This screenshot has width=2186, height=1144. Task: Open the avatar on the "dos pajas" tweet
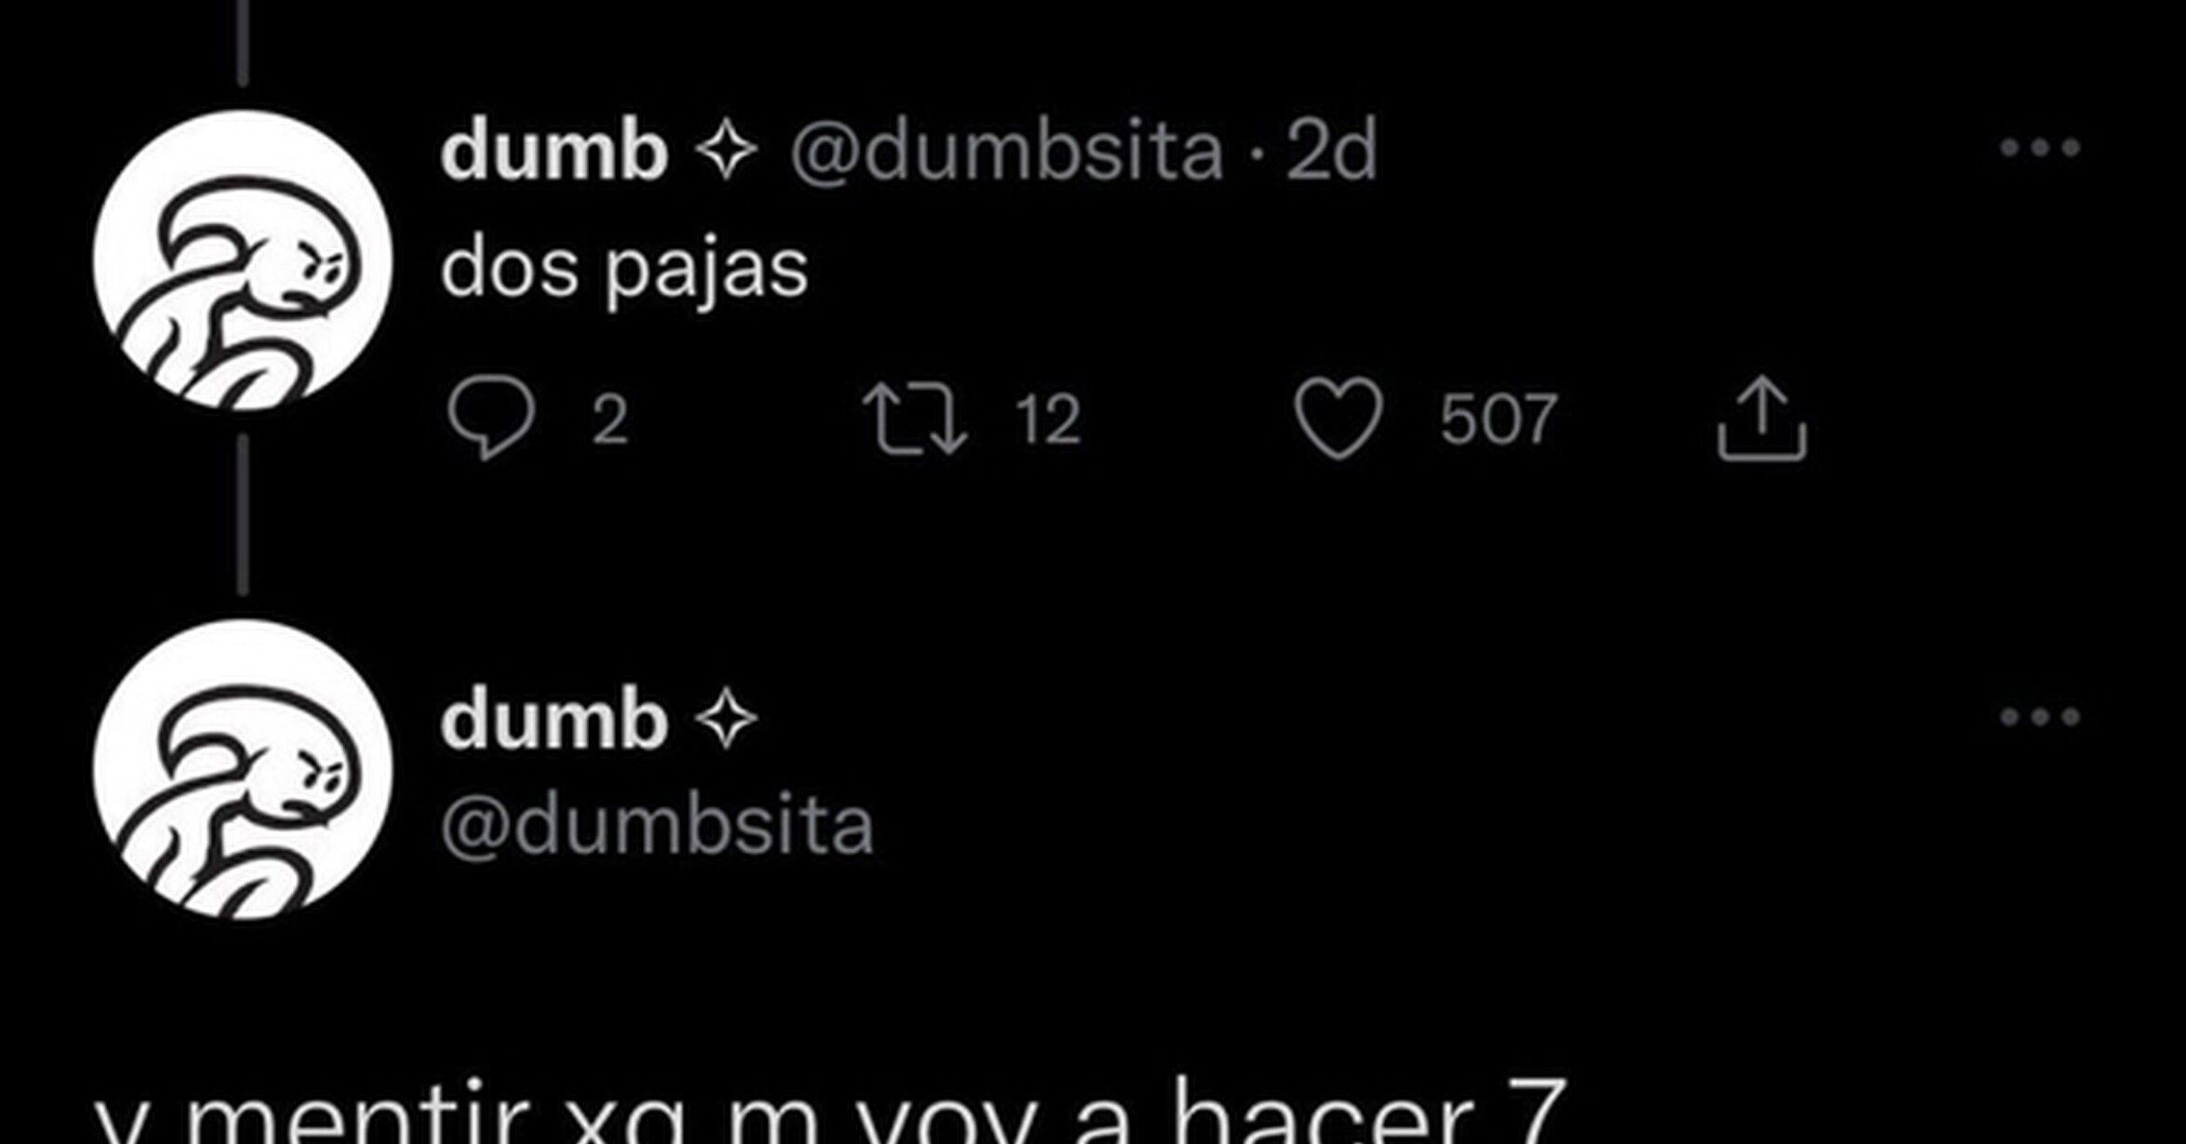point(243,260)
